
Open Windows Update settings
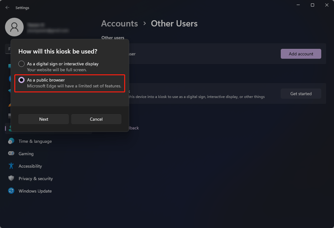(x=35, y=191)
